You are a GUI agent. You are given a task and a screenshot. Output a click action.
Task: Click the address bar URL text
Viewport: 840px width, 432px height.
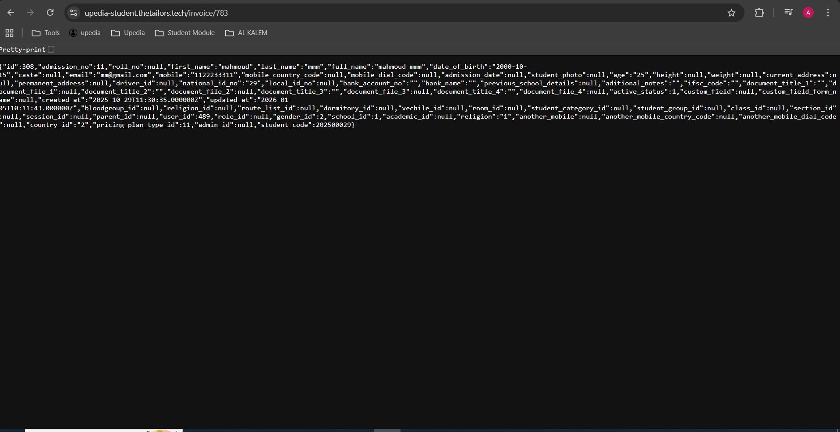tap(156, 13)
